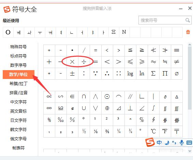This screenshot has height=160, width=193.
Task: Insert the one-half ½ fraction
Action: [x=84, y=131]
